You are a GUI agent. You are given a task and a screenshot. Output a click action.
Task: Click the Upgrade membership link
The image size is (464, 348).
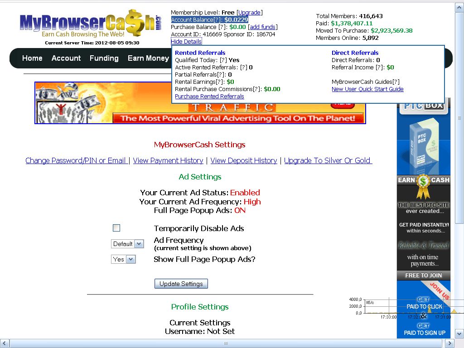tap(250, 12)
